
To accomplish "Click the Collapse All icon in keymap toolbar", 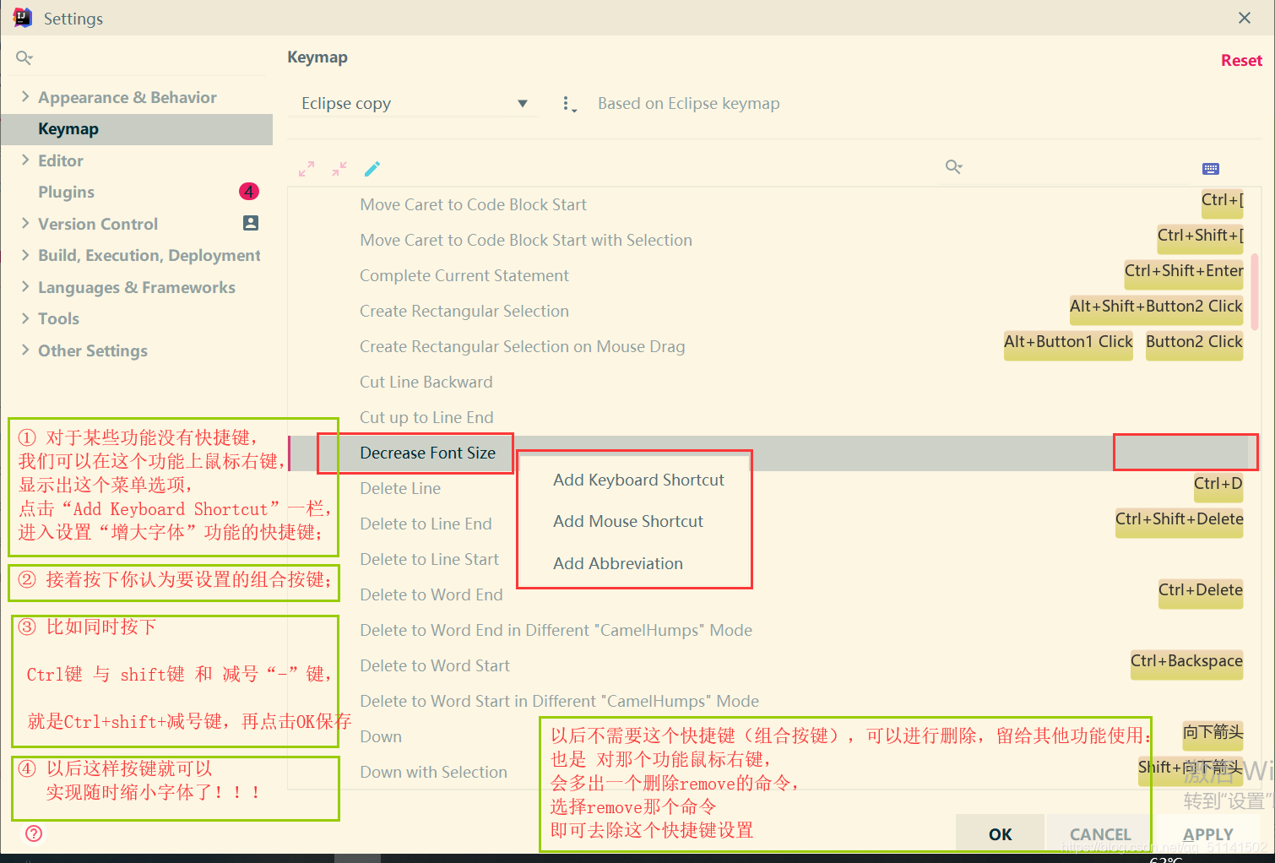I will point(339,169).
